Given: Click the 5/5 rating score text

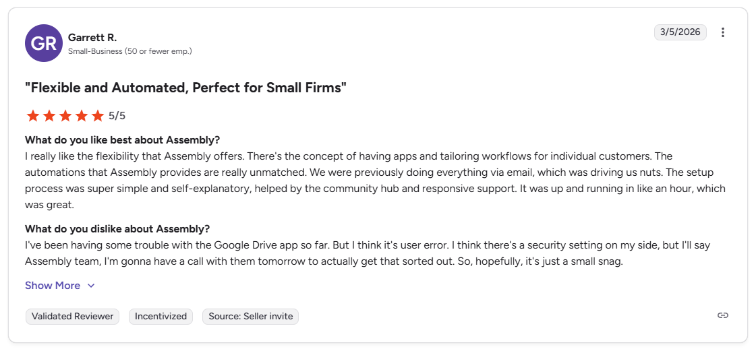Looking at the screenshot, I should coord(117,116).
